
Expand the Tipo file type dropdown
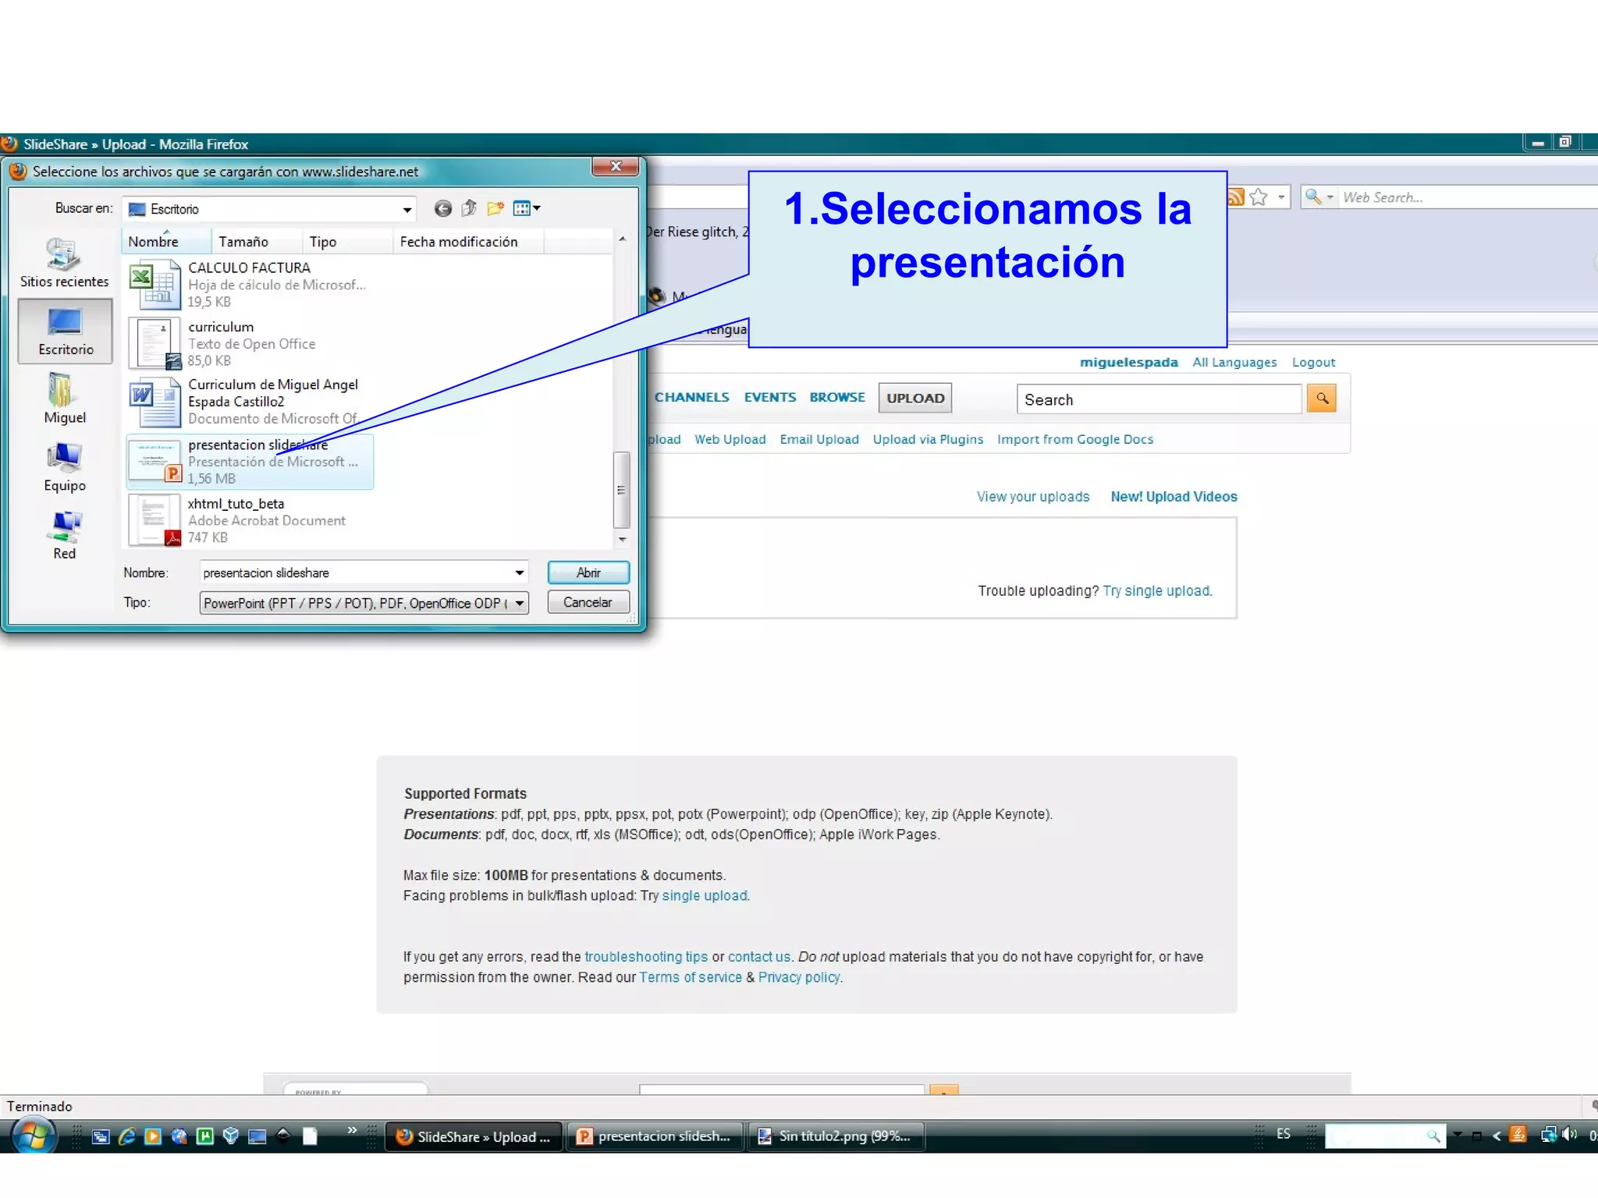pos(519,603)
